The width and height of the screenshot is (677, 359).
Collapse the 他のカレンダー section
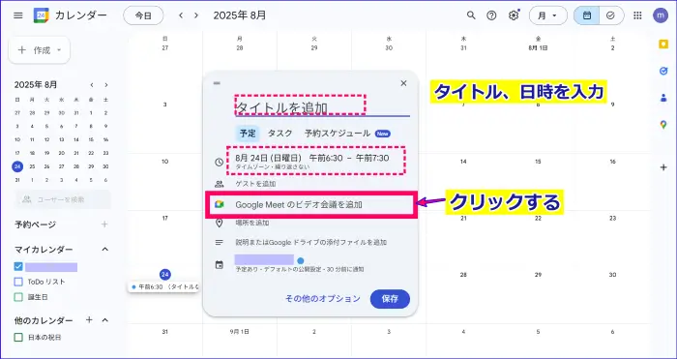pos(104,320)
